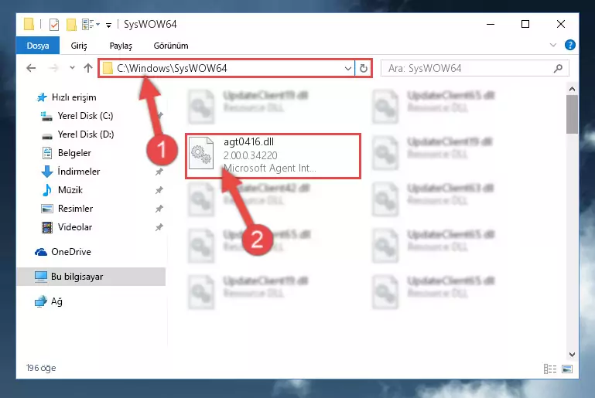Open the Customize Quick Access Toolbar dropdown

click(109, 25)
